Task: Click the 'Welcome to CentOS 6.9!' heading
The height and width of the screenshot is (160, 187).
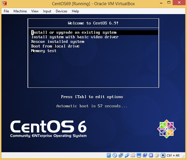Action: 93,23
